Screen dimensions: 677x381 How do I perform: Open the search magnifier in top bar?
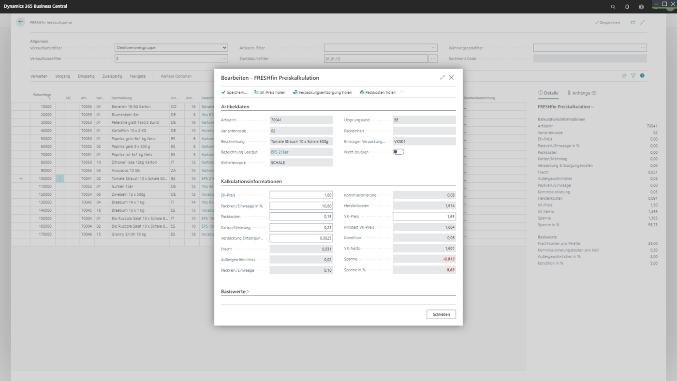613,7
